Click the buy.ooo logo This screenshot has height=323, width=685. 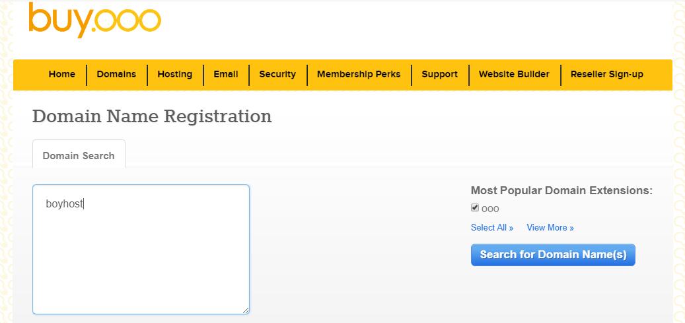click(x=95, y=20)
